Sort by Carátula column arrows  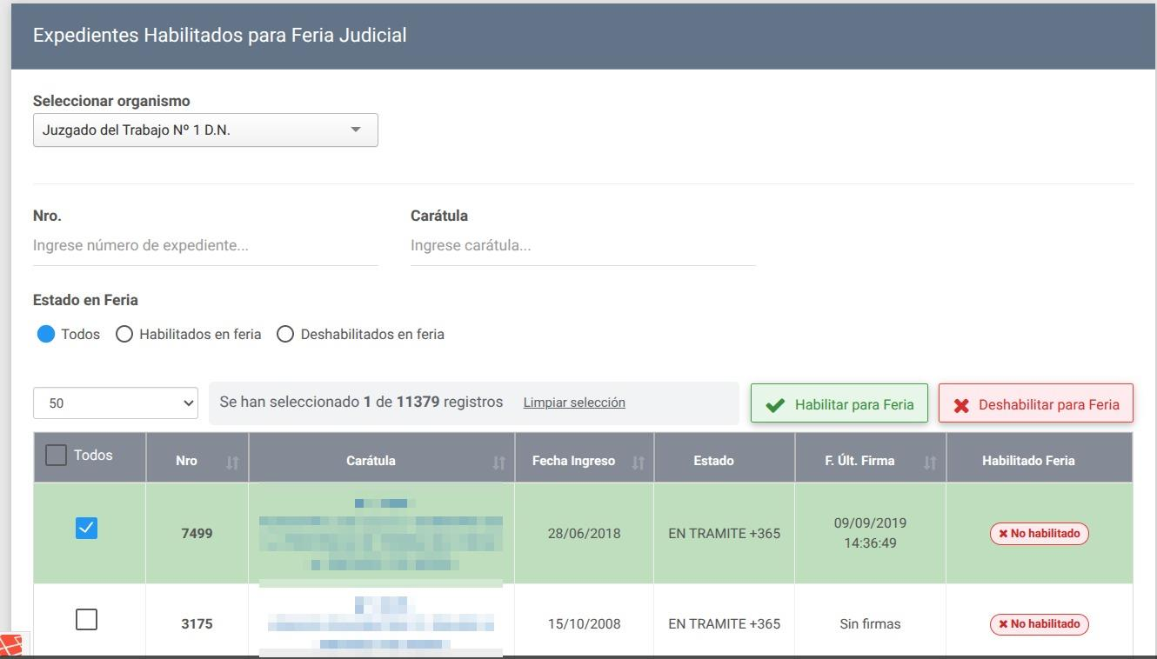tap(498, 462)
